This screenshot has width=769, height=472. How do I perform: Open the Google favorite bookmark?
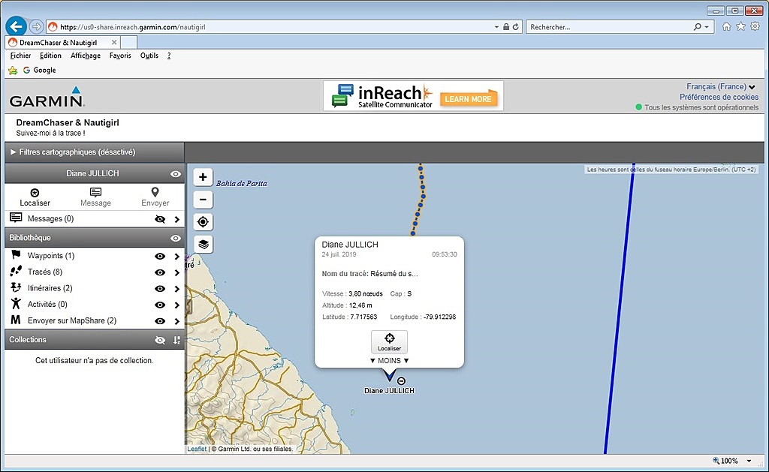[39, 70]
